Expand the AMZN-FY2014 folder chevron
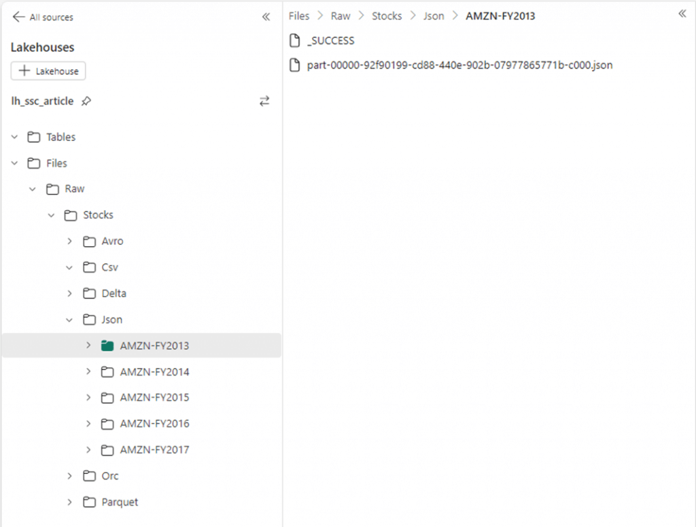This screenshot has width=696, height=527. coord(88,371)
